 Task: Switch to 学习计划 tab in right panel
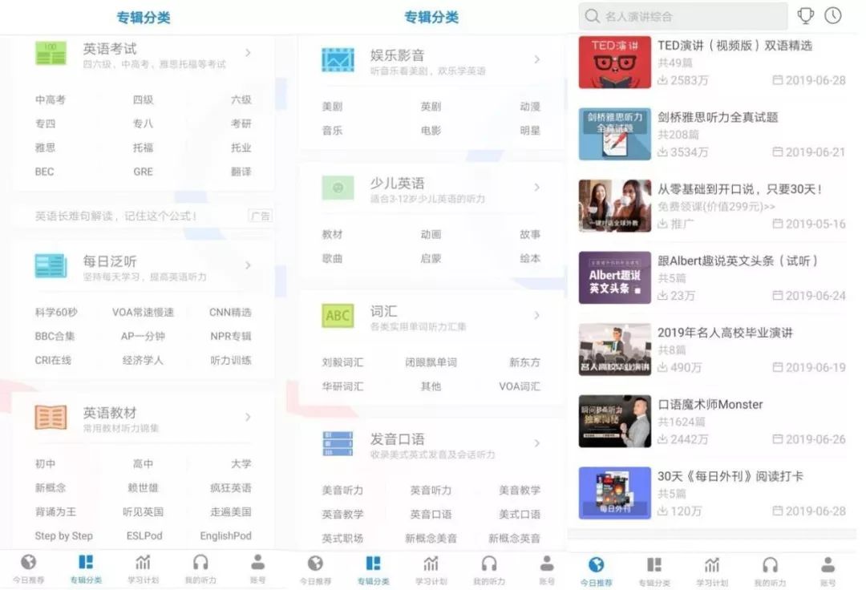[712, 572]
